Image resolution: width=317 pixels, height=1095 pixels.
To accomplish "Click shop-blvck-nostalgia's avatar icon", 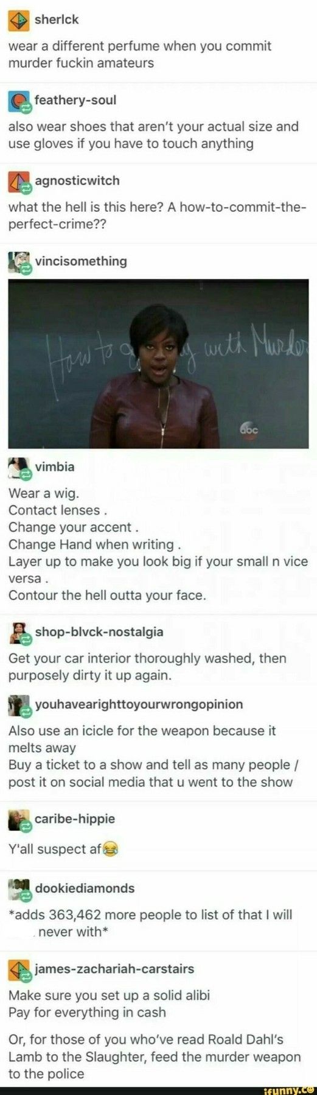I will coord(19,633).
